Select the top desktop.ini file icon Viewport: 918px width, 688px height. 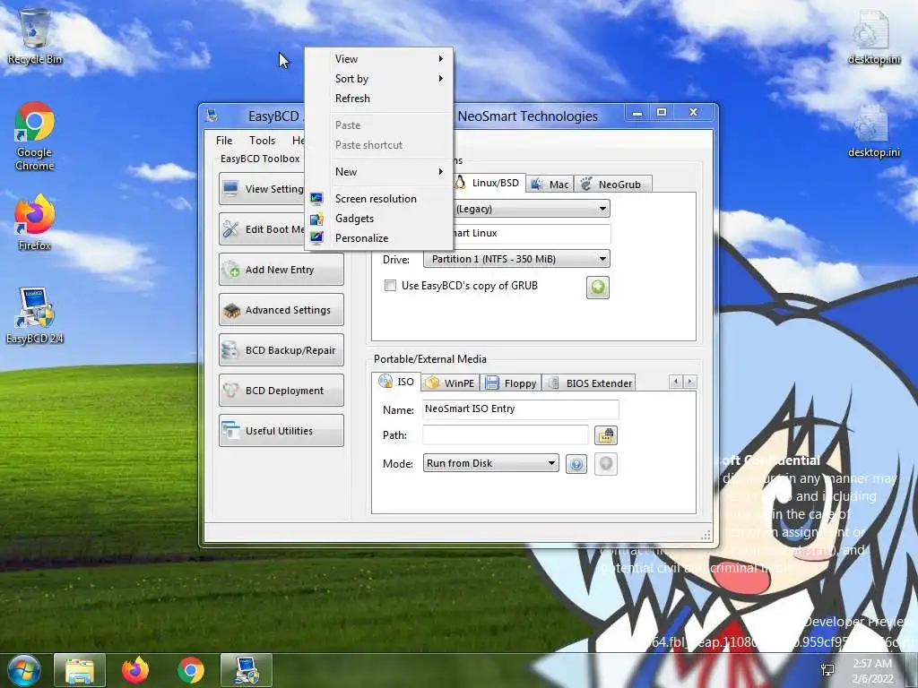click(873, 36)
